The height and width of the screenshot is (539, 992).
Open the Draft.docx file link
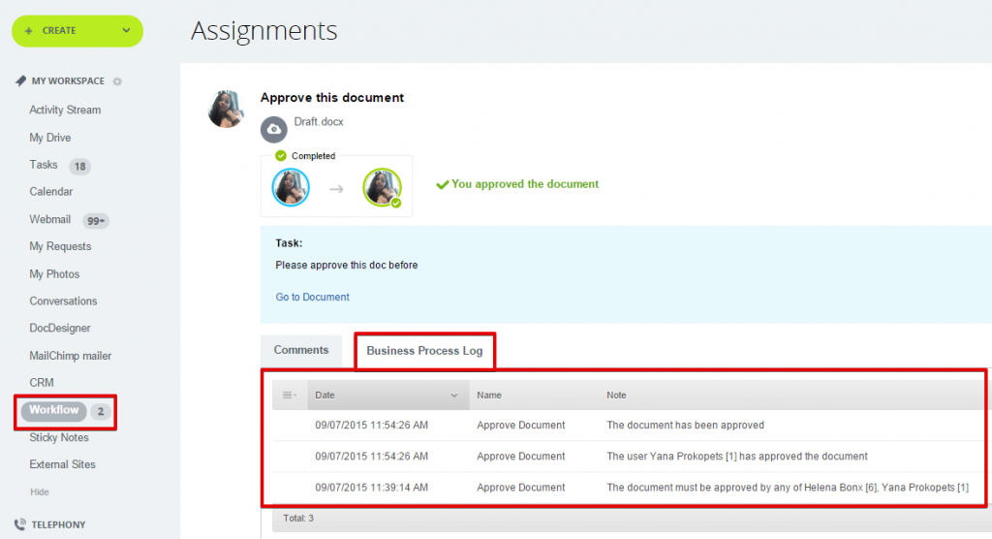pyautogui.click(x=319, y=122)
